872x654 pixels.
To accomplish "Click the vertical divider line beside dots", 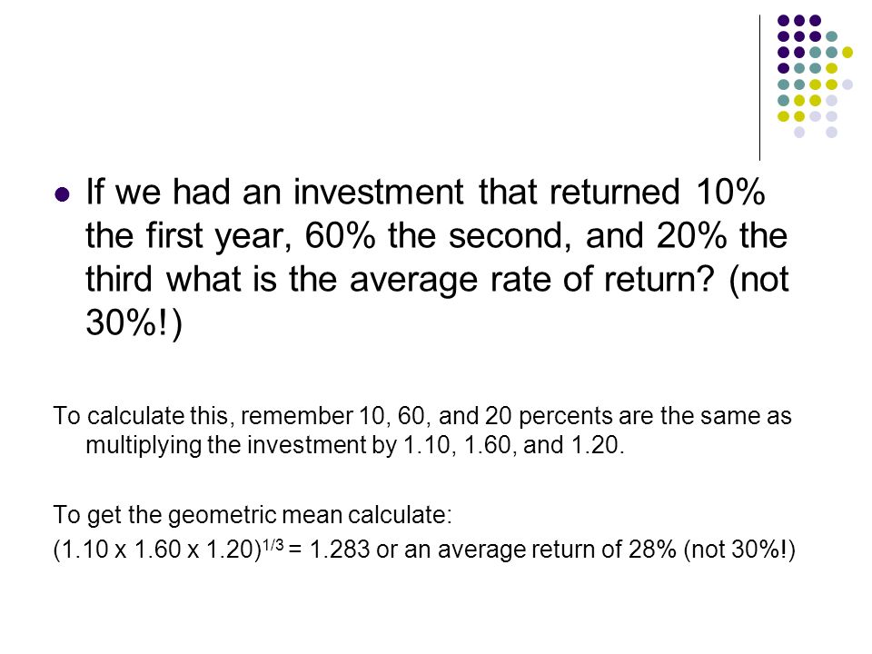I will coord(759,88).
